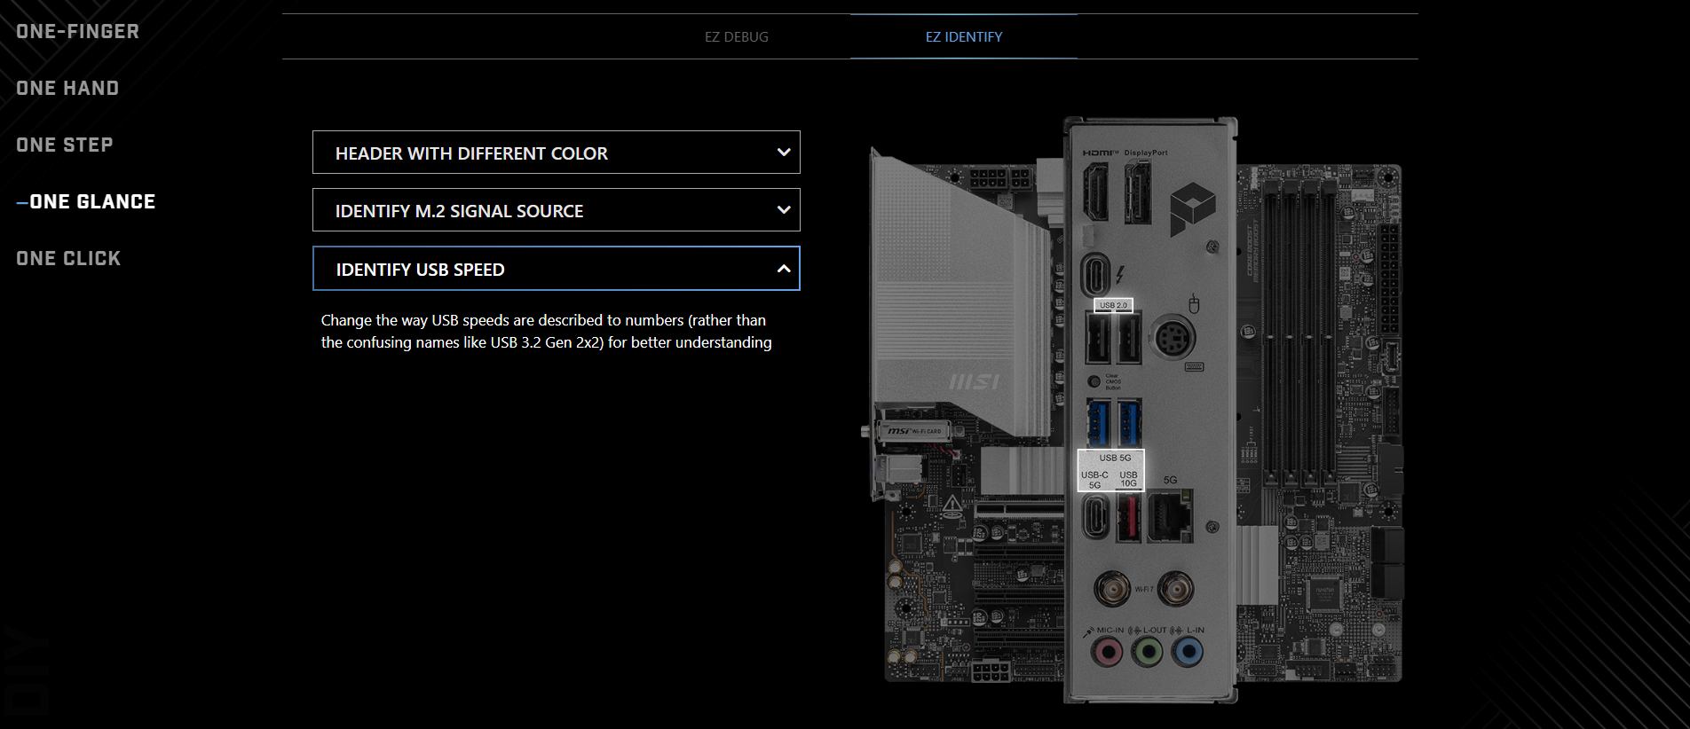Click the Ethernet LAN port

coord(1171,516)
